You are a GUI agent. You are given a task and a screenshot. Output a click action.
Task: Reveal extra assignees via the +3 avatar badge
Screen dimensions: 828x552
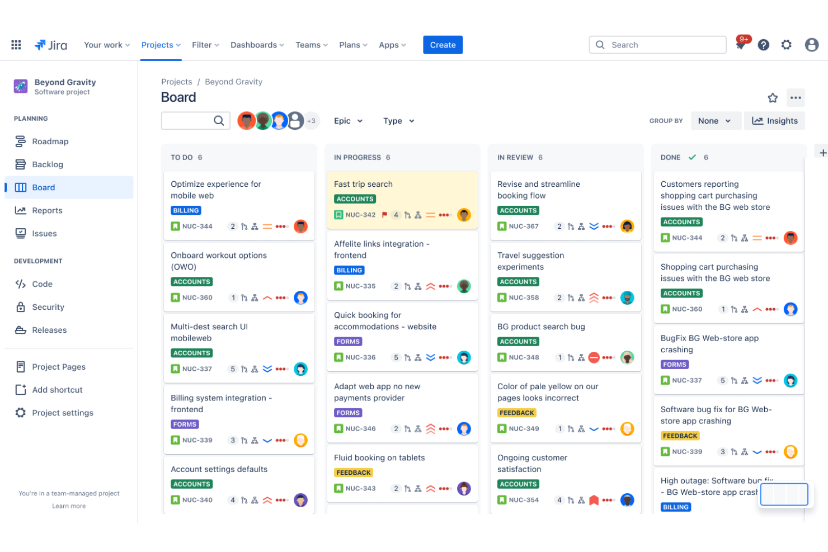(x=311, y=120)
